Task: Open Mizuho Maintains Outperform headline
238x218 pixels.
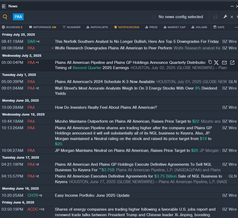Action: point(127,121)
